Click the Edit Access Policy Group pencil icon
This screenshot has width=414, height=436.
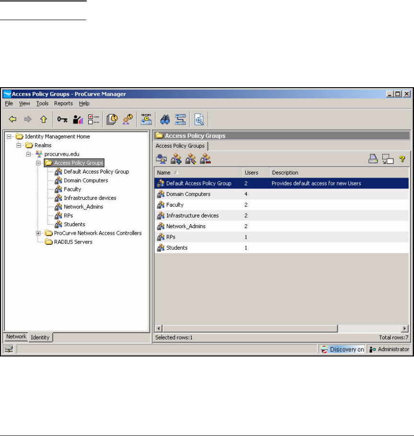pos(190,159)
